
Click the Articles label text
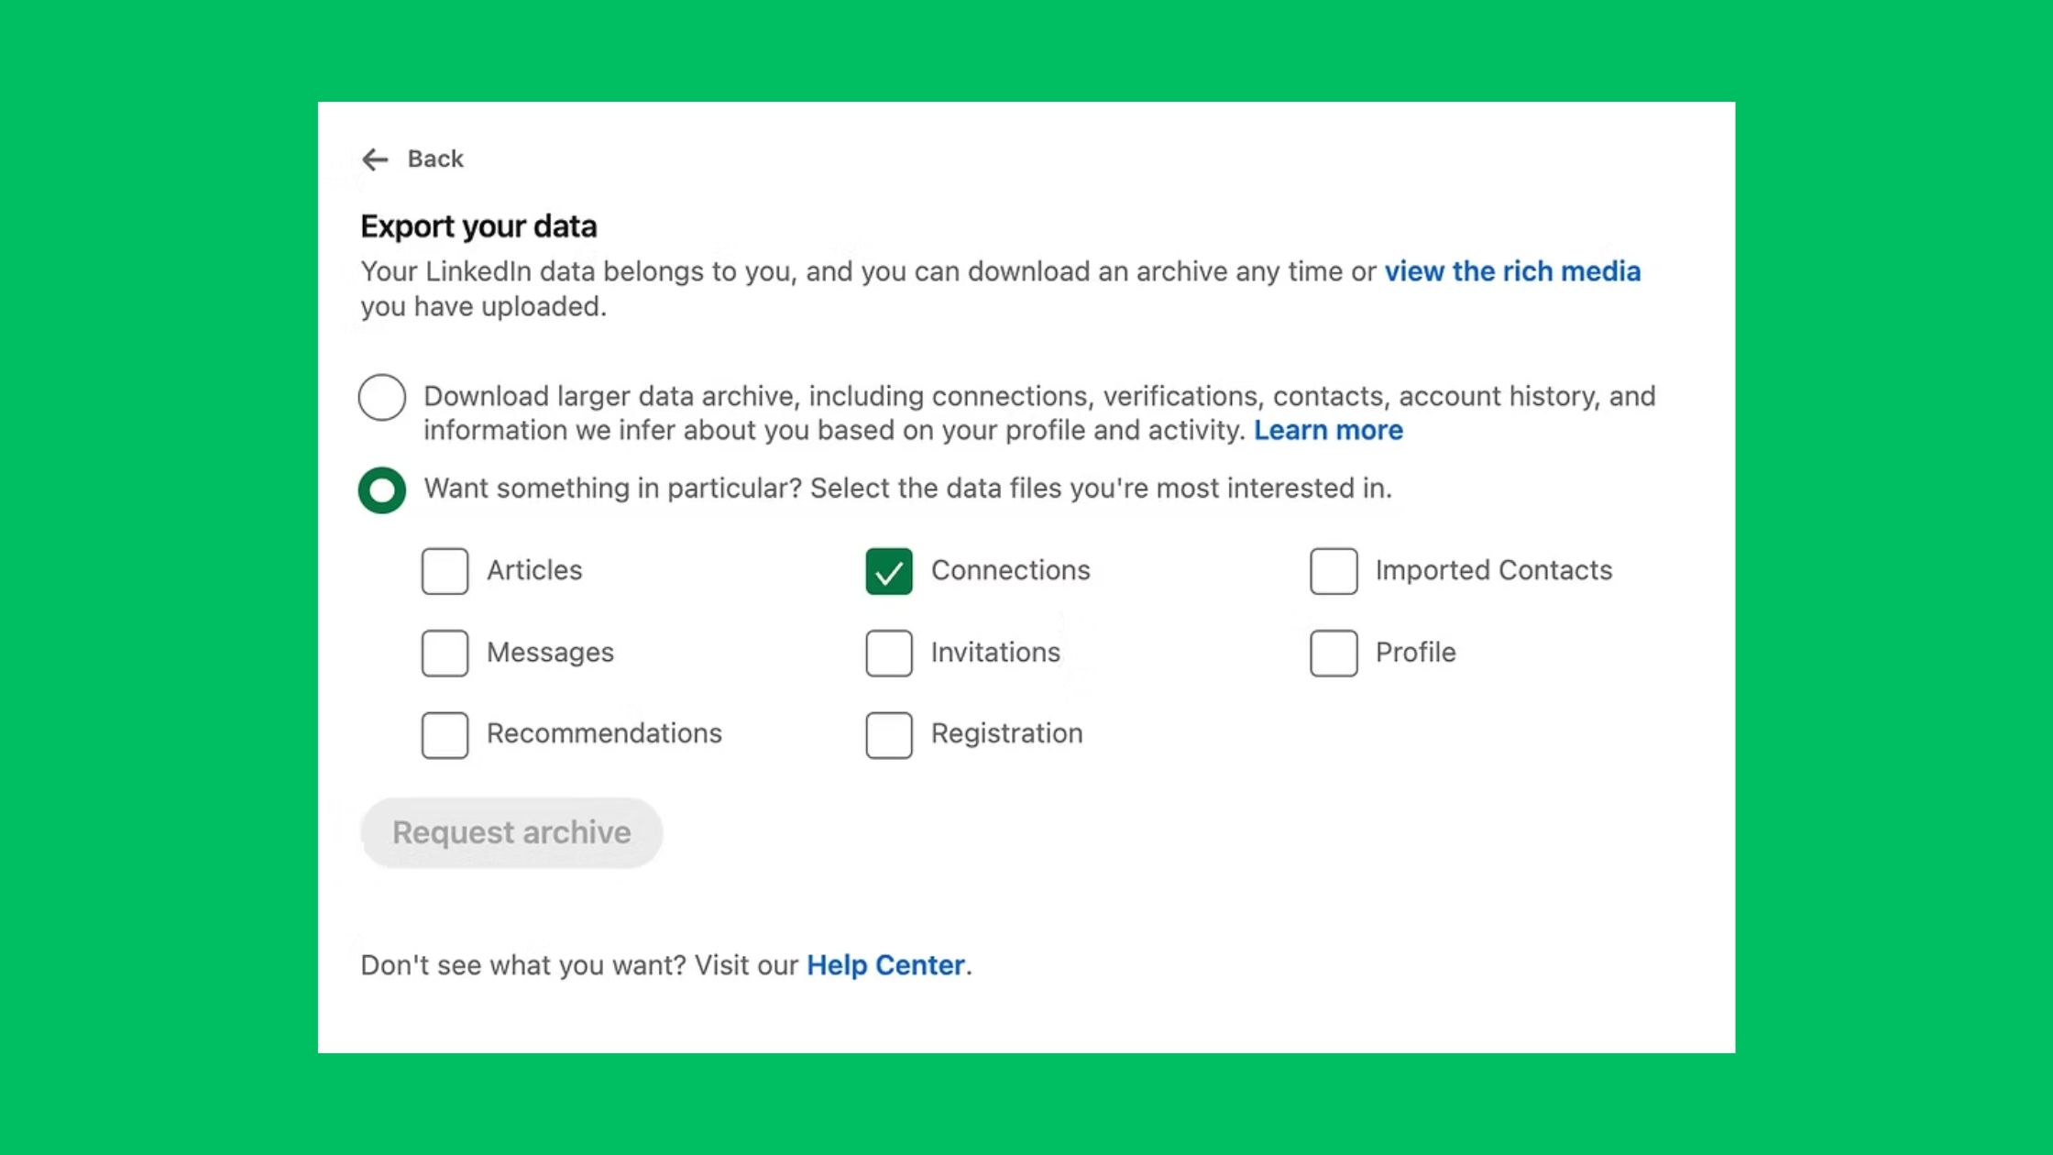click(x=535, y=570)
